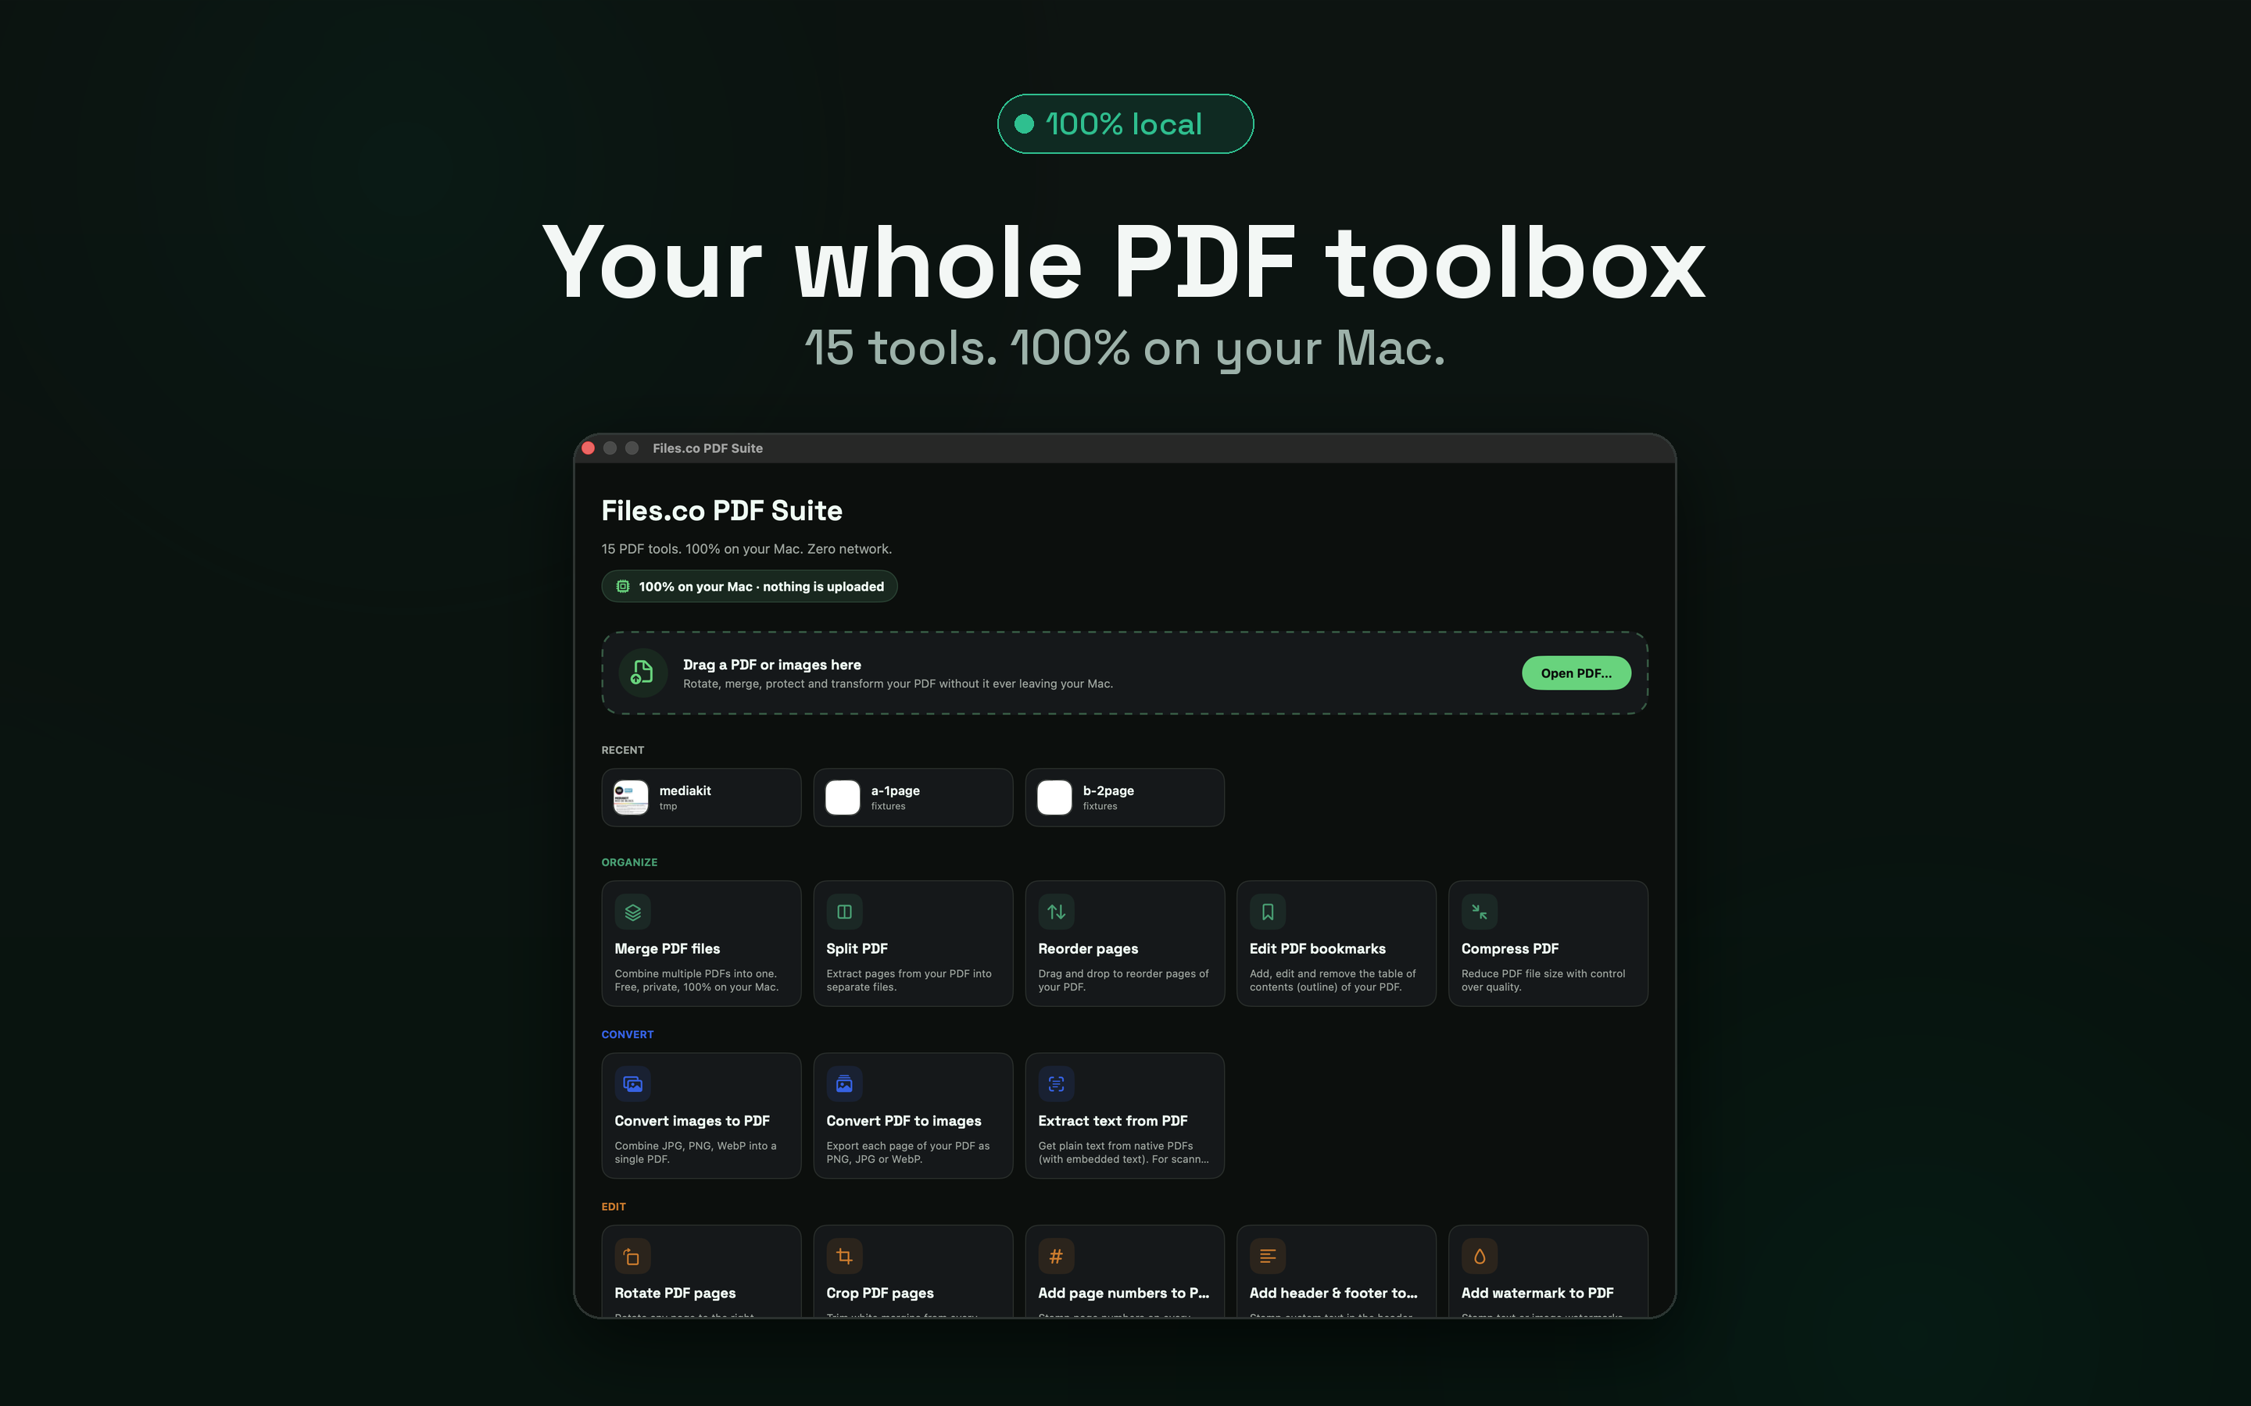Click the 100% on your Mac badge

[x=750, y=587]
